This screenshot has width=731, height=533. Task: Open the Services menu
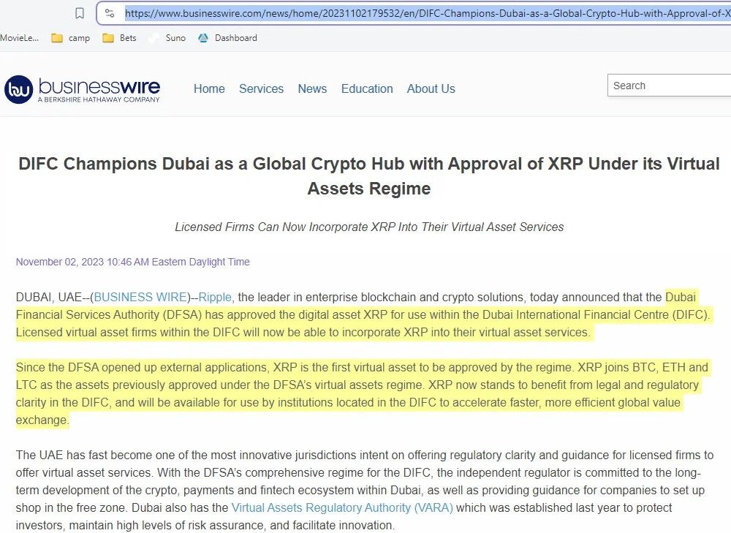[x=261, y=88]
